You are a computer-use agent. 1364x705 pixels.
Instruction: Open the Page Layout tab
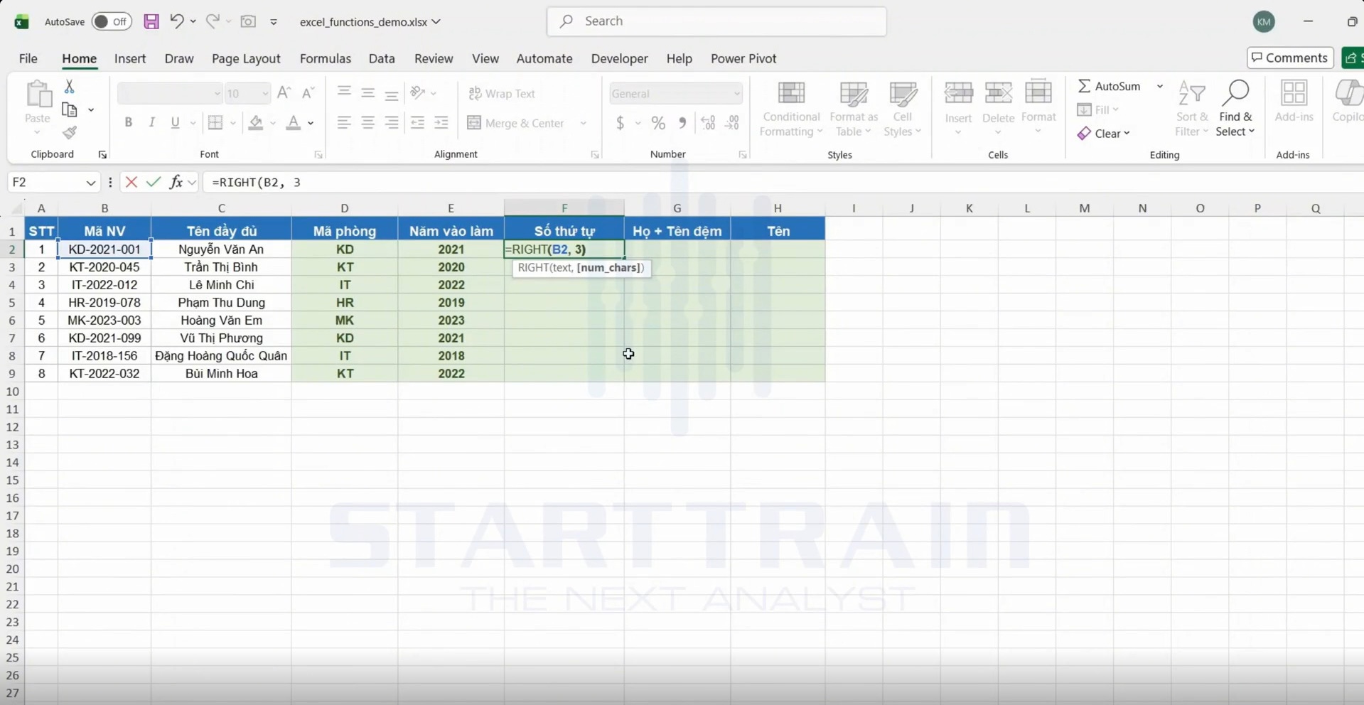(x=246, y=58)
